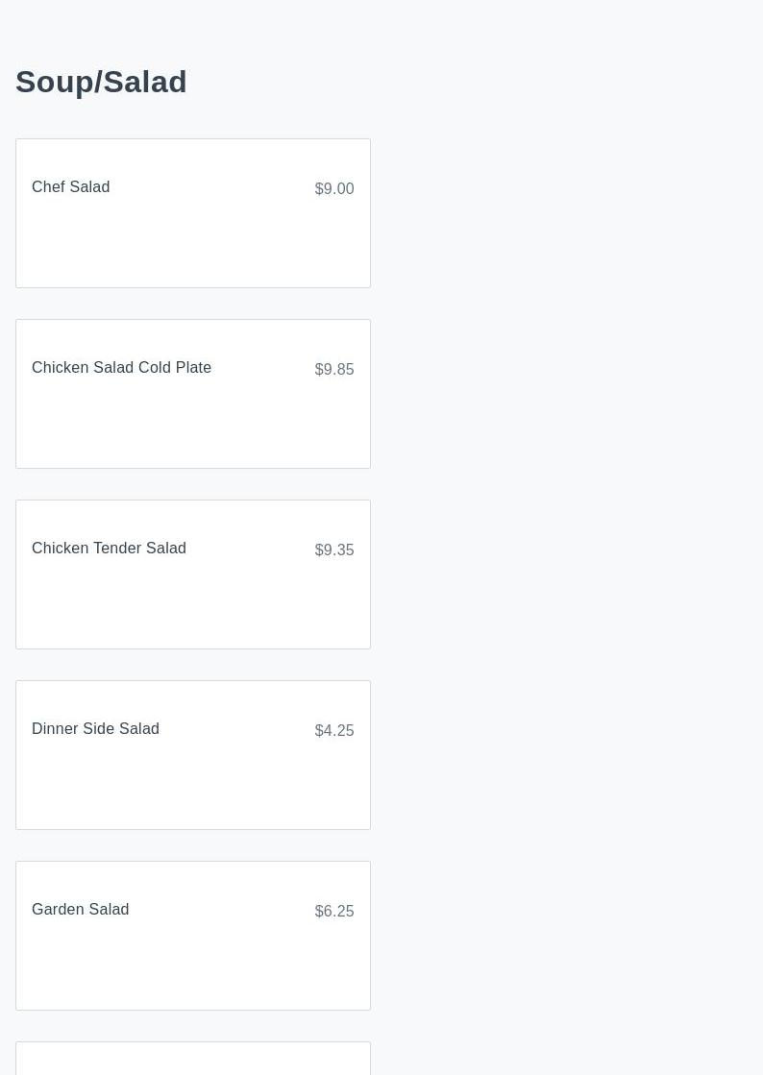Open the Chef Salad menu item

pyautogui.click(x=71, y=187)
